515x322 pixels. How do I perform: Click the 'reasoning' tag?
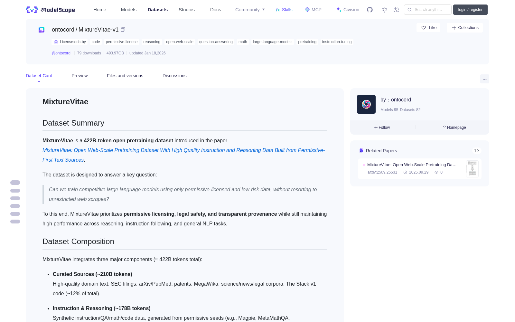(x=152, y=42)
